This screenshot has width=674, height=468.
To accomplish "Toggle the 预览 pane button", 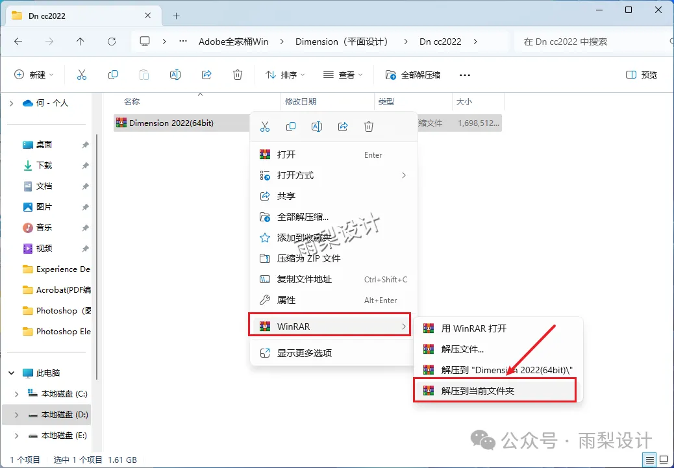I will (642, 75).
